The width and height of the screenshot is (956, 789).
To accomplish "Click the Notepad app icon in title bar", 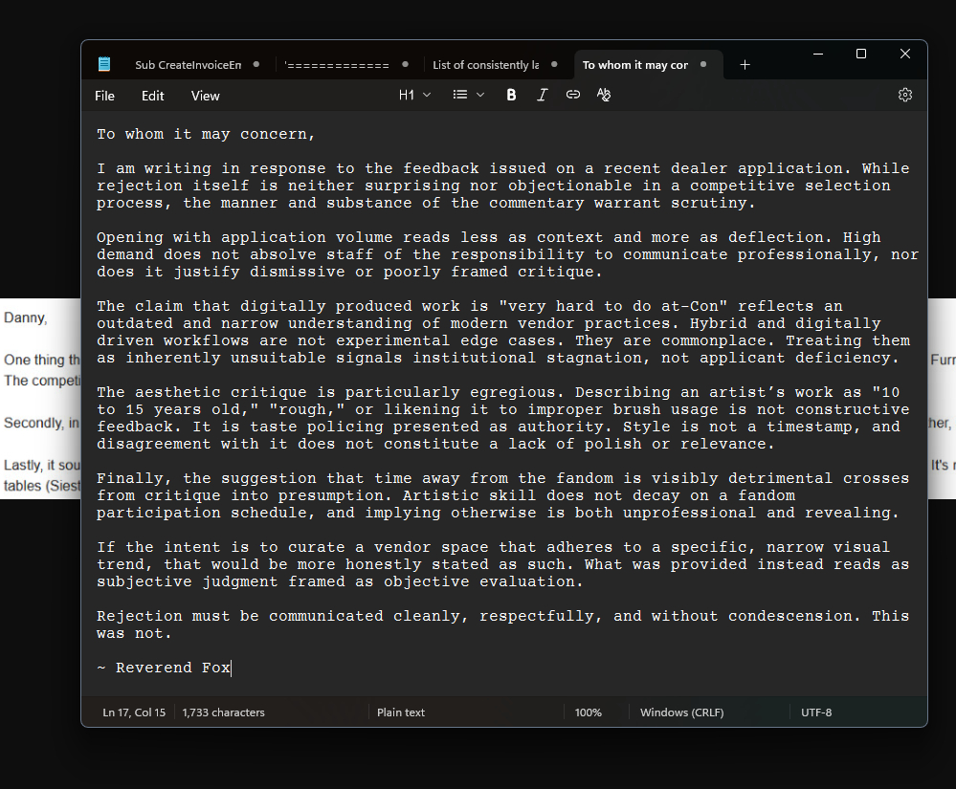I will 104,65.
